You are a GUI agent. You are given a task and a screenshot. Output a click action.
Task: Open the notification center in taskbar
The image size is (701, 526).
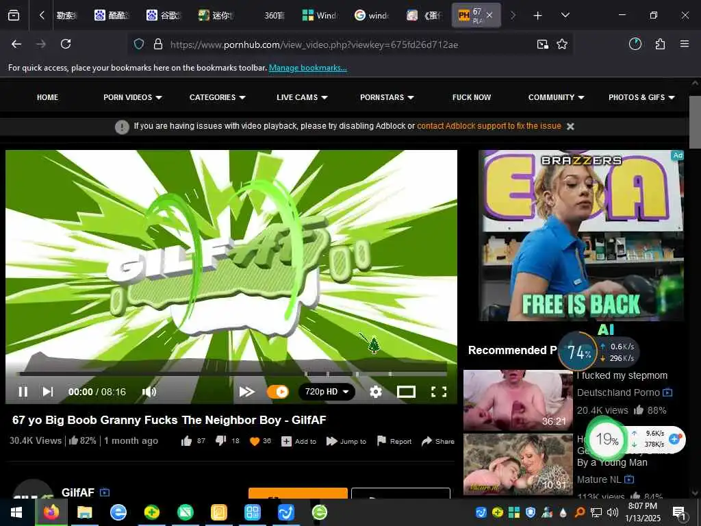point(679,512)
